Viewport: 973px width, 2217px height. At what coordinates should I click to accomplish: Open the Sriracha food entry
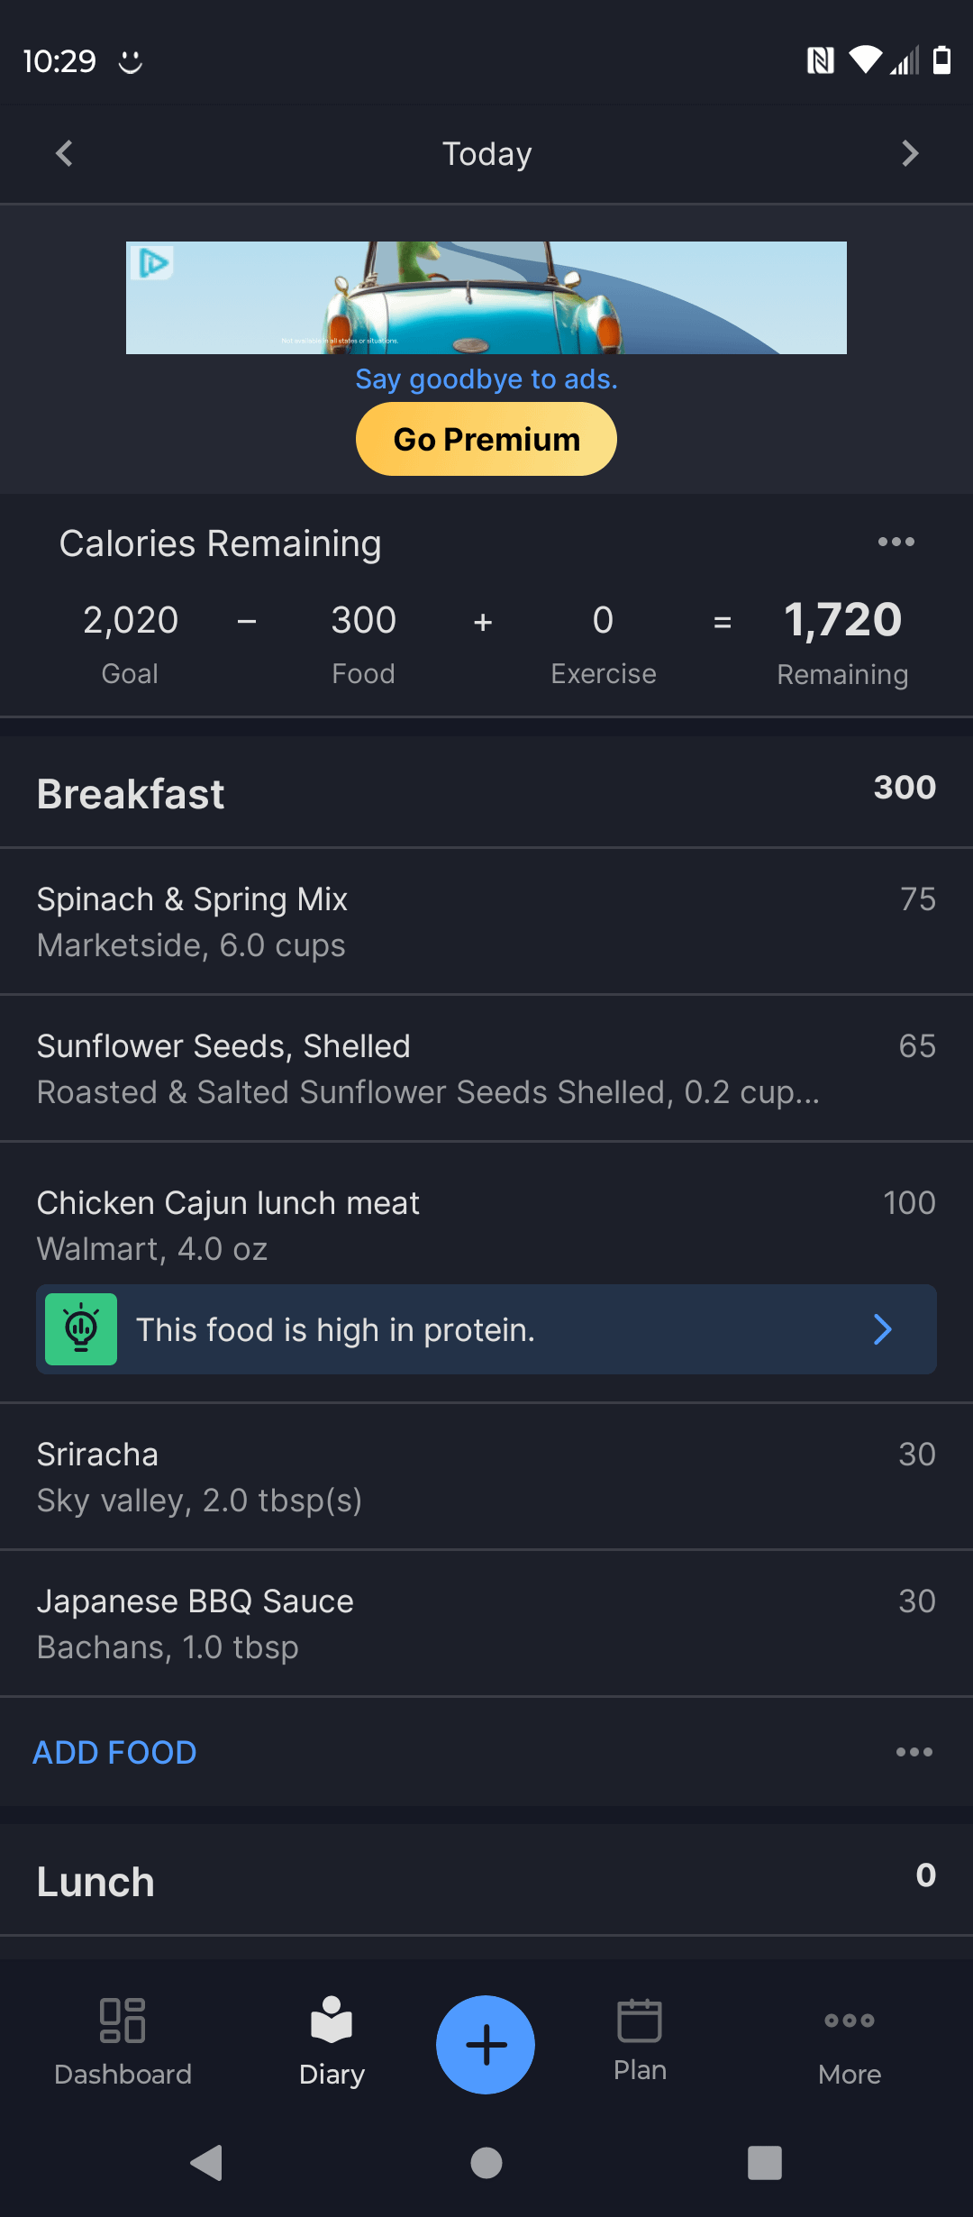486,1476
